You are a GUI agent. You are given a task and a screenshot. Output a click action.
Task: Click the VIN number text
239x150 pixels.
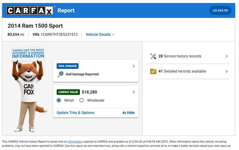pos(59,34)
